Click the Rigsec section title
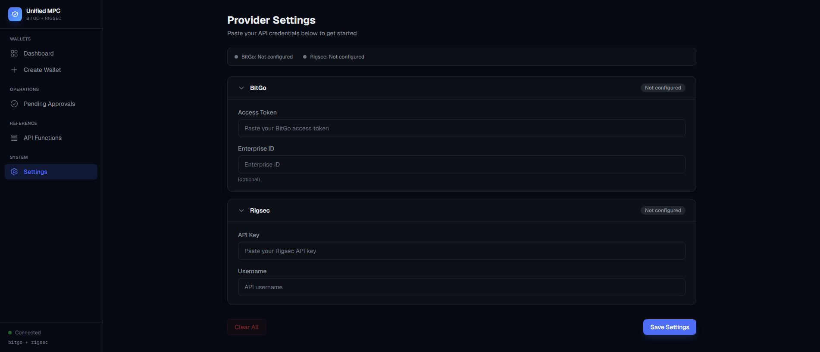 pos(260,210)
